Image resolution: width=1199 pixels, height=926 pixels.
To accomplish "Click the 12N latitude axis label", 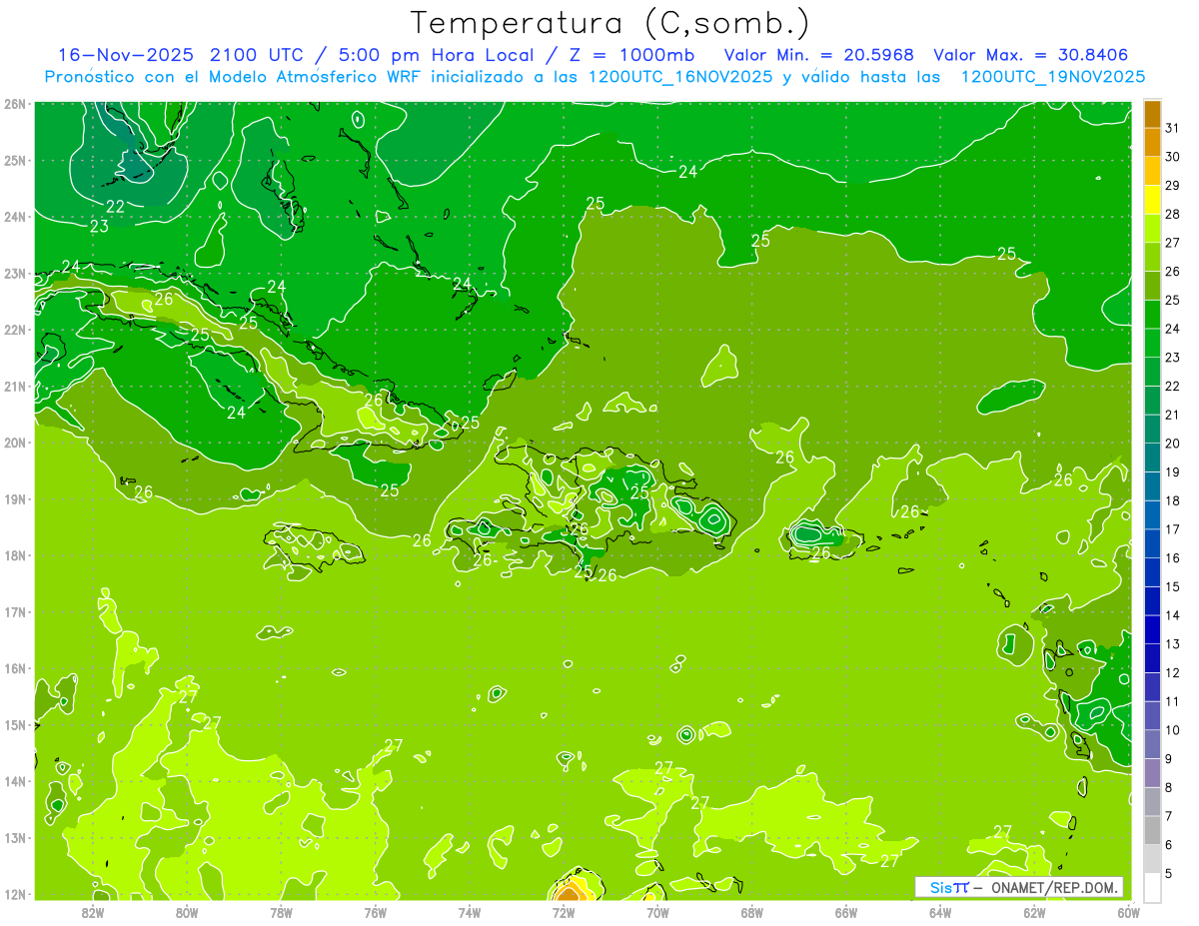I will (x=15, y=895).
